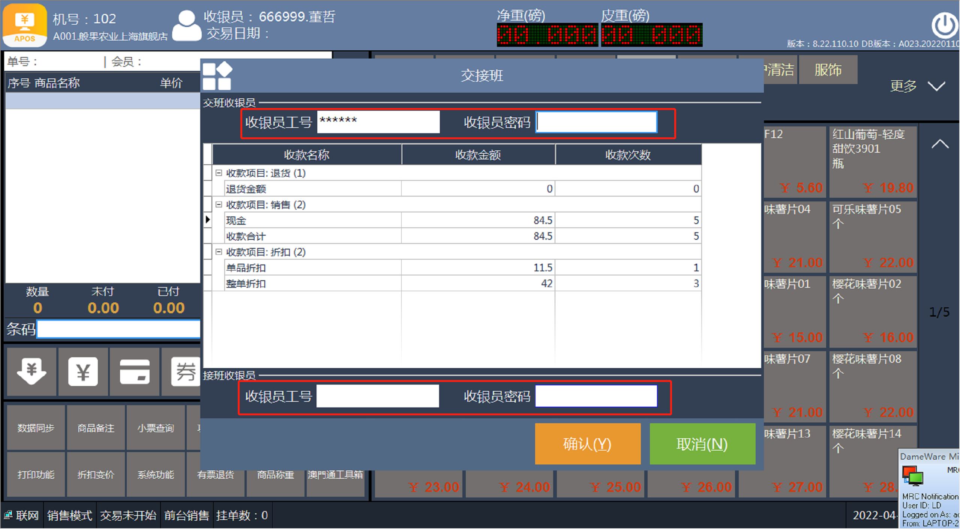Click the cash-down arrow payment icon

(31, 371)
